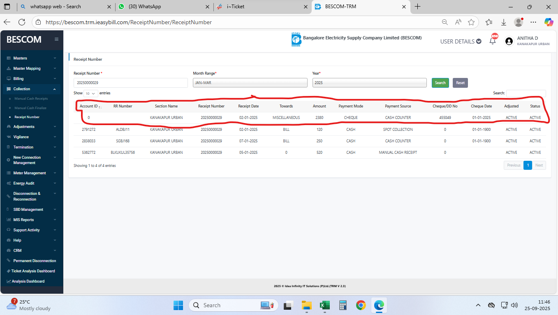Click the BESCOM company logo
558x315 pixels.
coord(296,39)
